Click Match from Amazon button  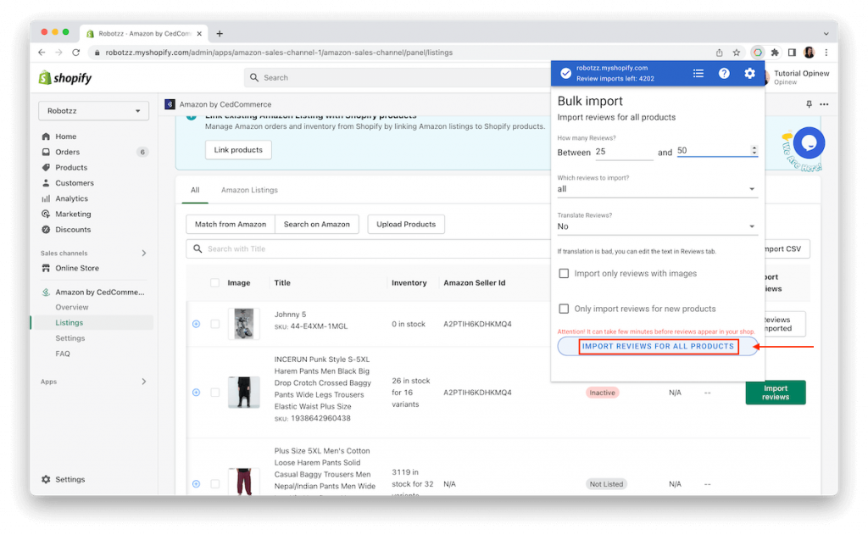[231, 225]
